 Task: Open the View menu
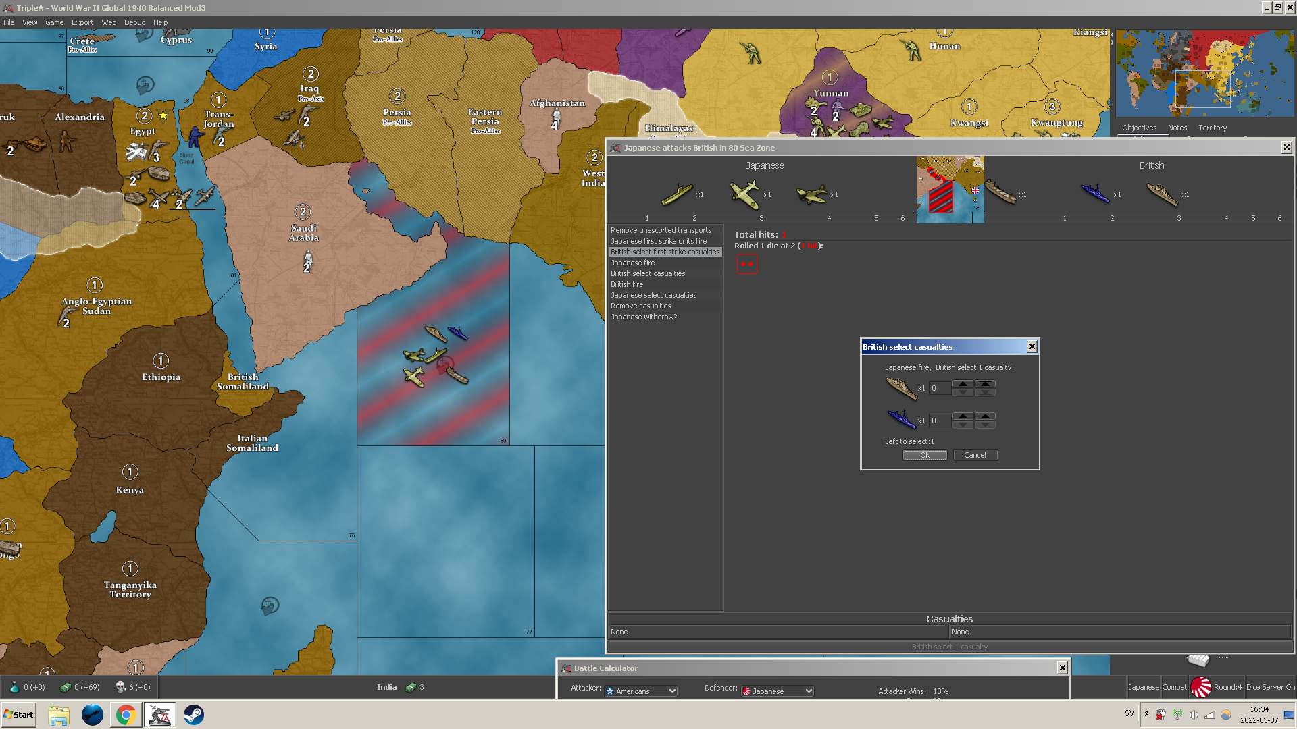click(x=30, y=22)
